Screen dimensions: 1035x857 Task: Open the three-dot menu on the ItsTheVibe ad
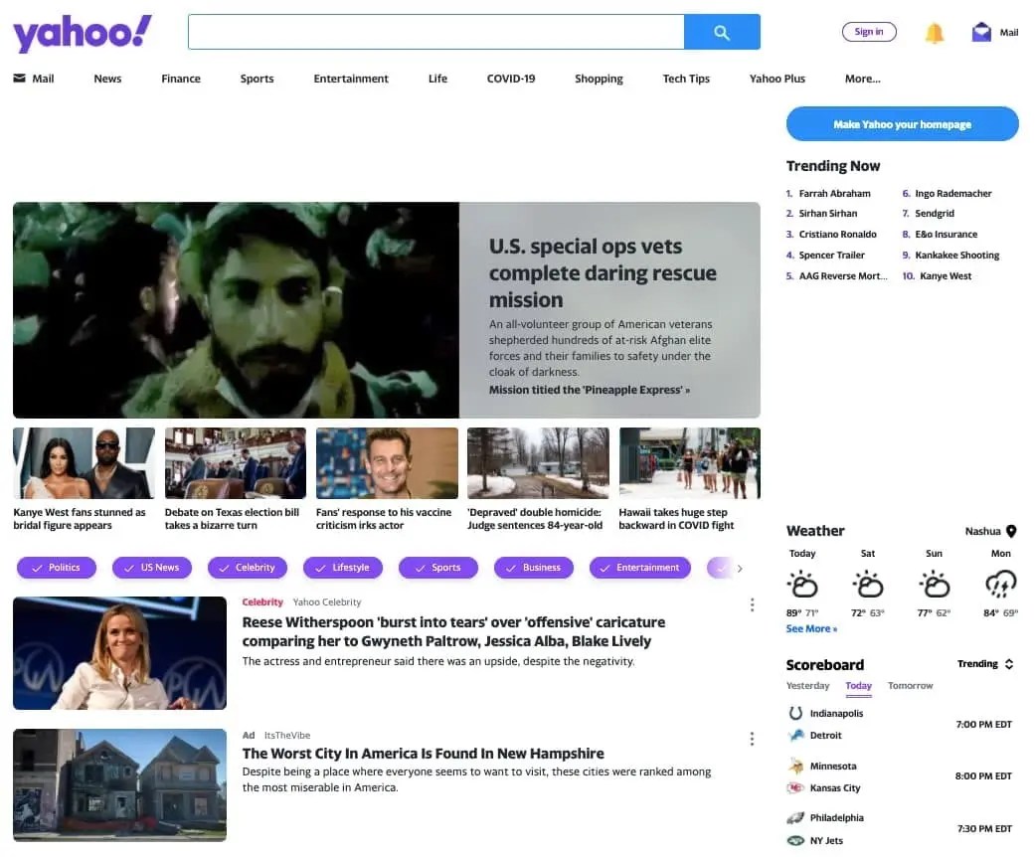[x=753, y=738]
